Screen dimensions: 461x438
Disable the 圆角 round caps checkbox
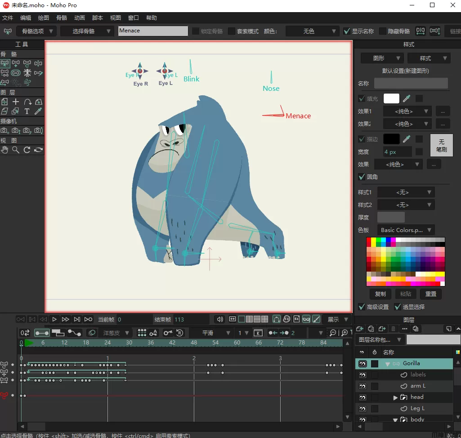tap(362, 177)
